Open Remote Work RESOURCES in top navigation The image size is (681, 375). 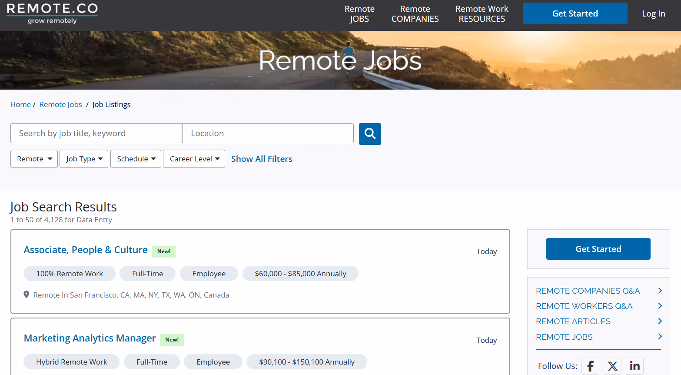click(482, 14)
